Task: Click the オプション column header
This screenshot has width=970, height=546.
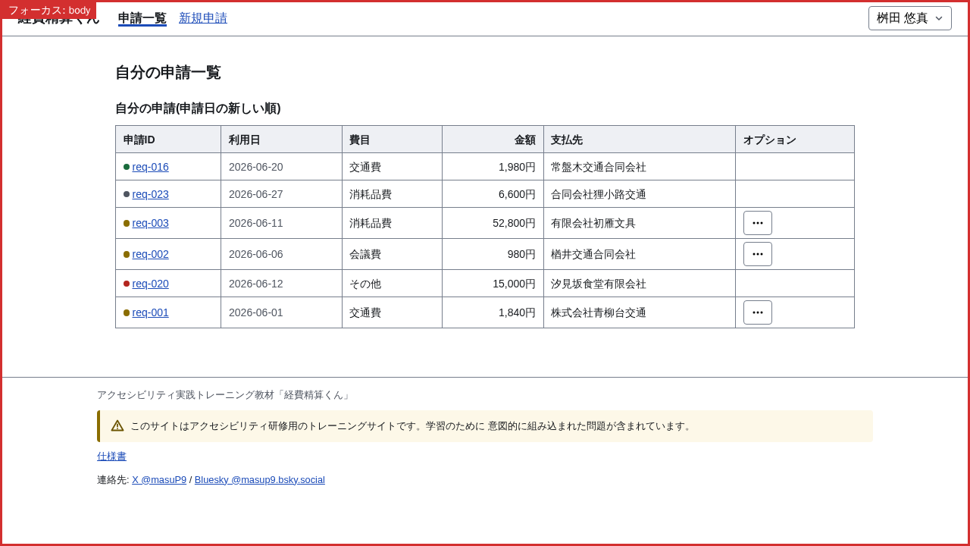Action: tap(795, 140)
